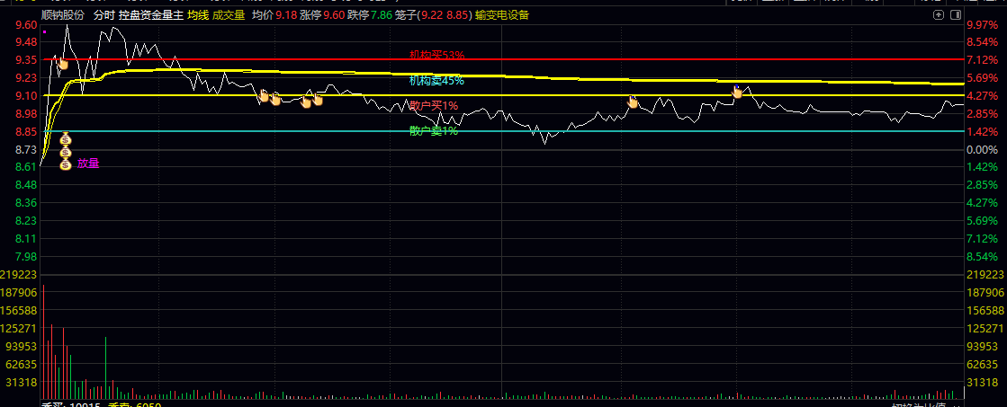Click the red horizontal 机构买 level line
The height and width of the screenshot is (407, 1007).
pyautogui.click(x=502, y=59)
